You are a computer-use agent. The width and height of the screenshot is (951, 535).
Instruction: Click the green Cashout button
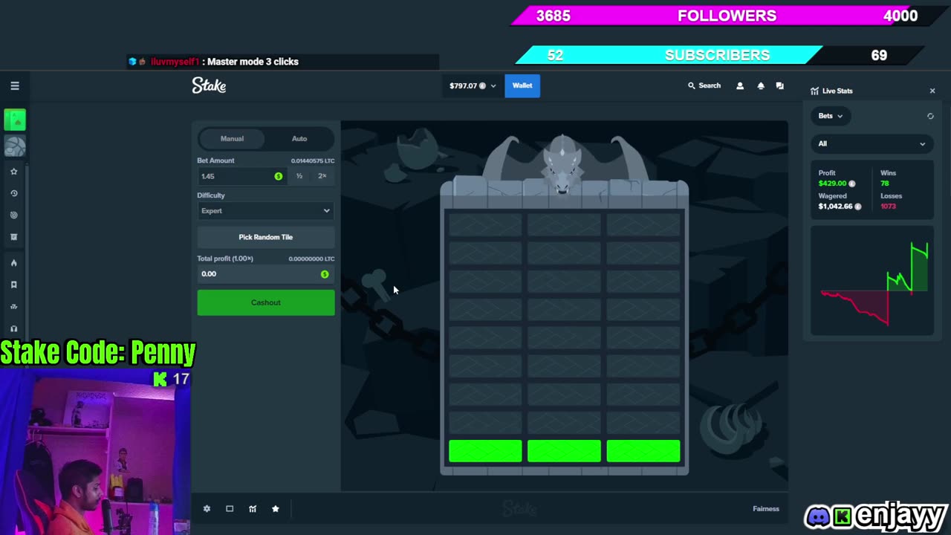click(266, 302)
